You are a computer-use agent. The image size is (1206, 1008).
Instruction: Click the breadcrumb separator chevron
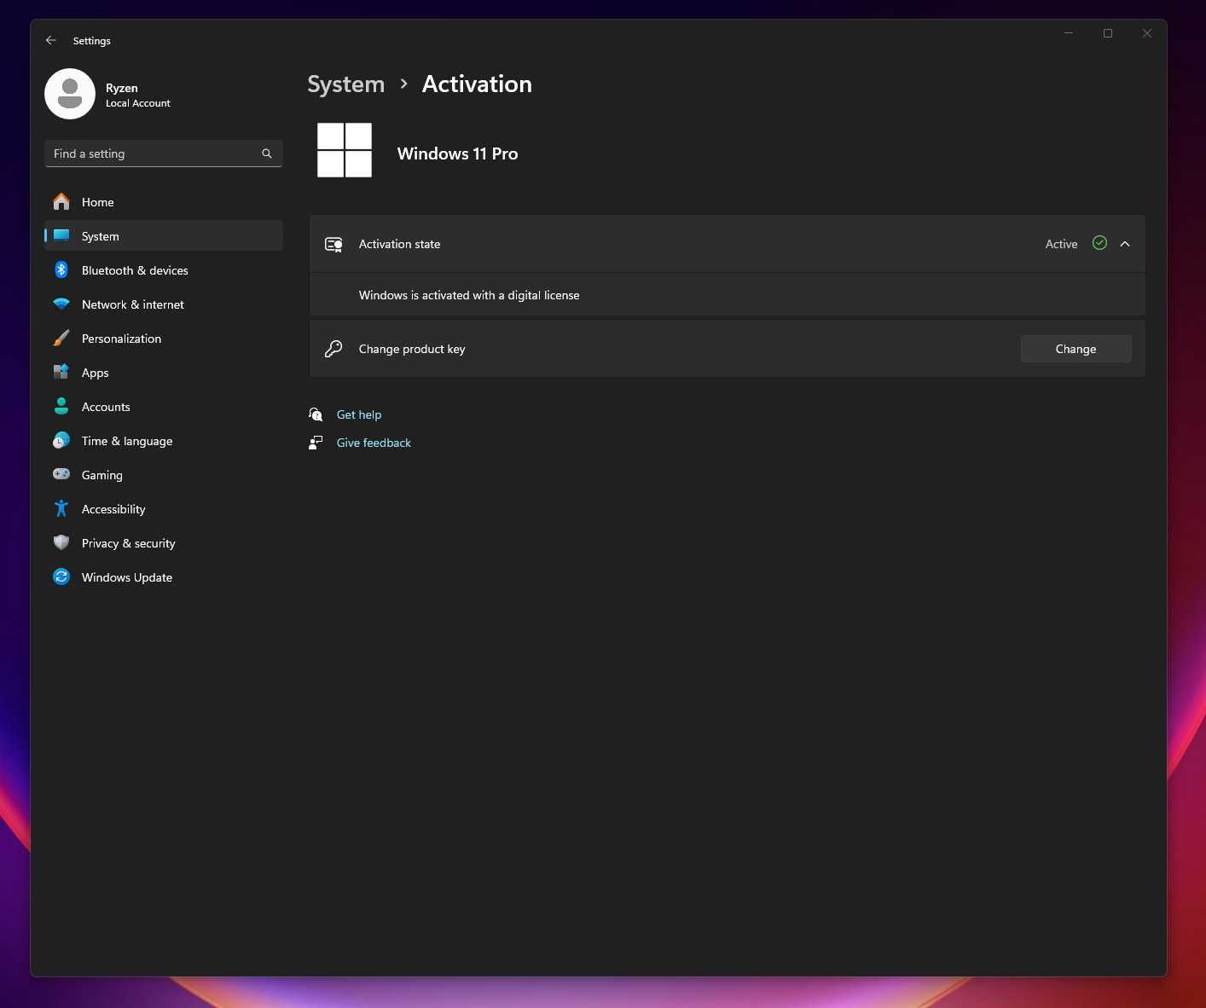[x=403, y=84]
